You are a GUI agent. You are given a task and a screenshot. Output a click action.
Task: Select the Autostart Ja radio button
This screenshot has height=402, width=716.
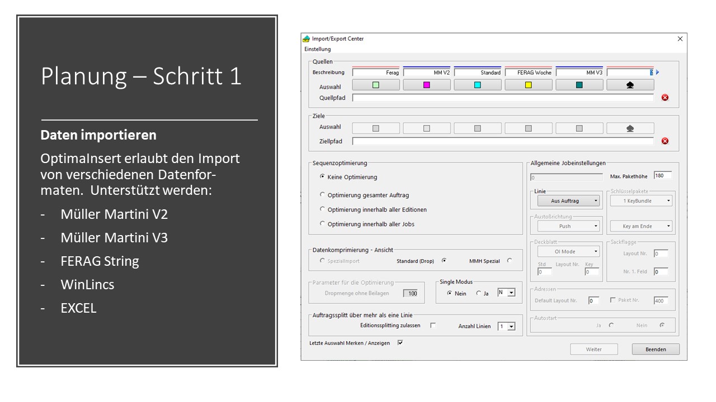click(611, 325)
